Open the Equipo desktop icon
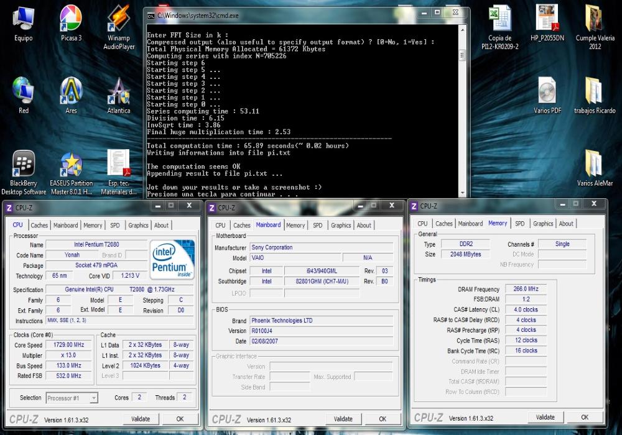 pos(24,23)
